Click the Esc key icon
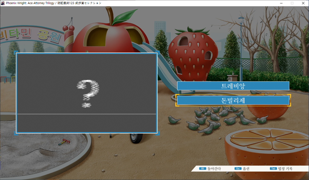Viewport: 309px width, 180px height. (238, 168)
